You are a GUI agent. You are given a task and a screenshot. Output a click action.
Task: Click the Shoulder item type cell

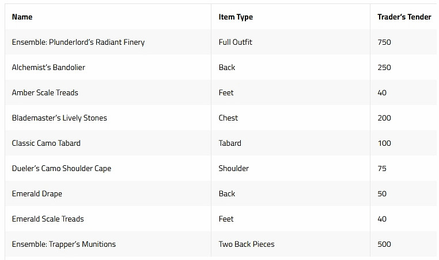233,169
